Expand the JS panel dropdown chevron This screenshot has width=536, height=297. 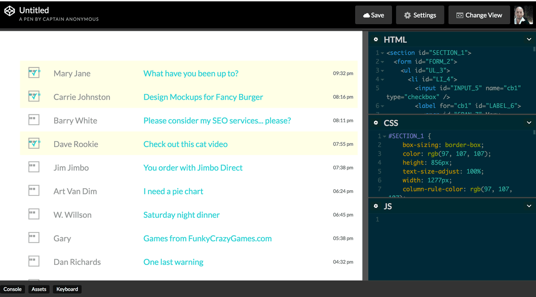529,206
